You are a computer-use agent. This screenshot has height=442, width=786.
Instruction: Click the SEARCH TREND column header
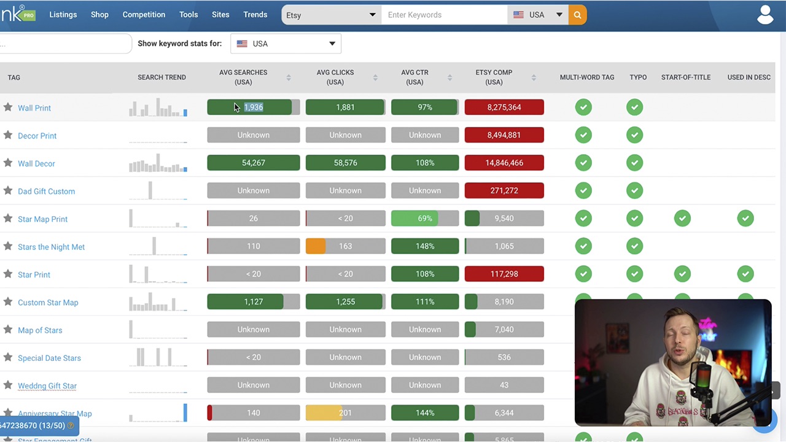[x=161, y=77]
